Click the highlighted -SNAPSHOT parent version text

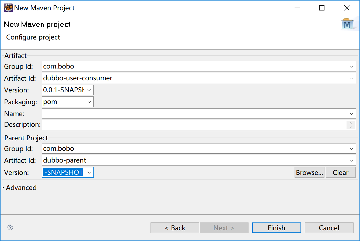[x=63, y=172]
